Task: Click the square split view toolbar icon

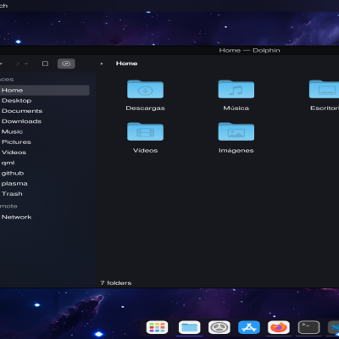Action: [45, 64]
